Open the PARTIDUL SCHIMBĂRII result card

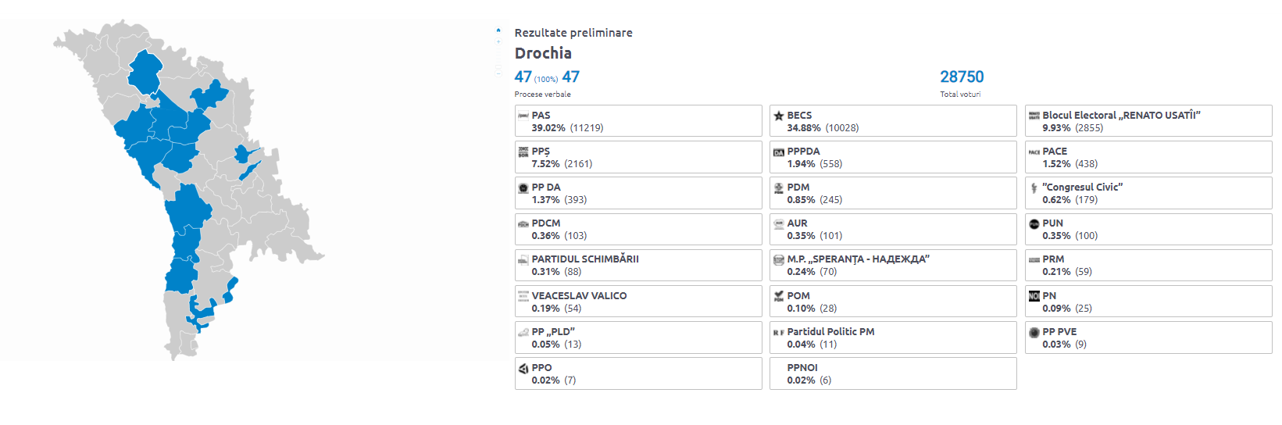coord(638,265)
